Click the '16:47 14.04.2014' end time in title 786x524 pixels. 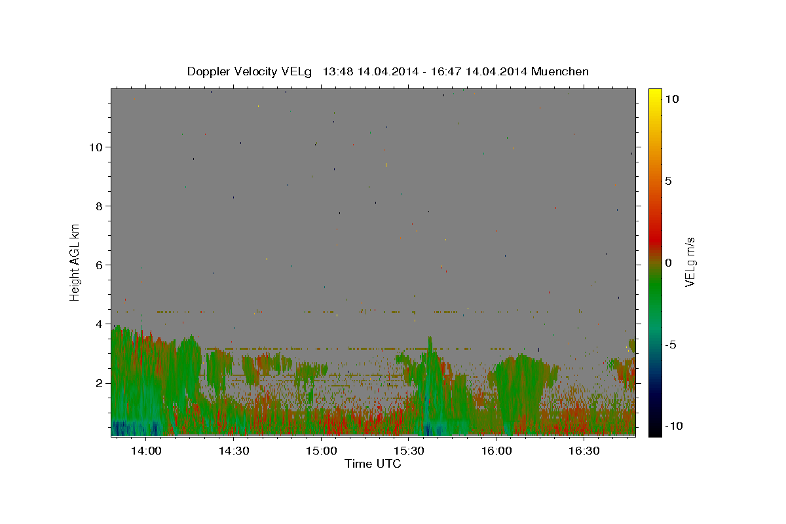[479, 71]
